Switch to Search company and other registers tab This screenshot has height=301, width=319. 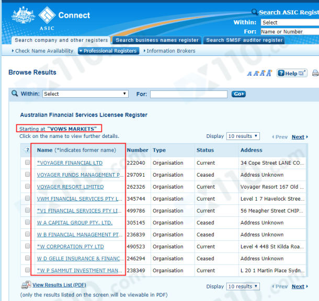click(61, 40)
